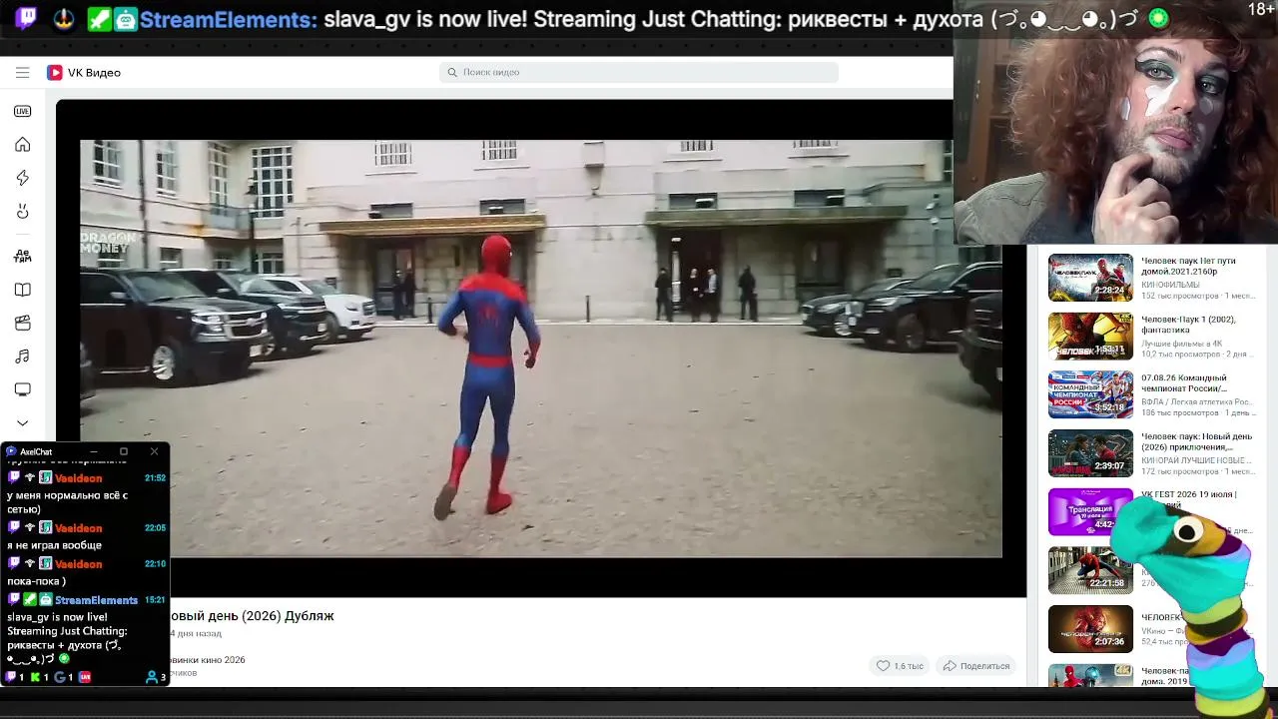
Task: Click the Kick viewer counter in AxelChat footer
Action: [40, 677]
